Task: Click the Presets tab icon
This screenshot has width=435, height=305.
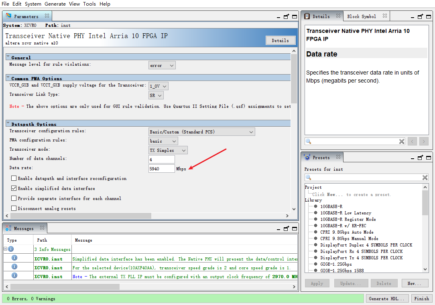Action: 307,157
